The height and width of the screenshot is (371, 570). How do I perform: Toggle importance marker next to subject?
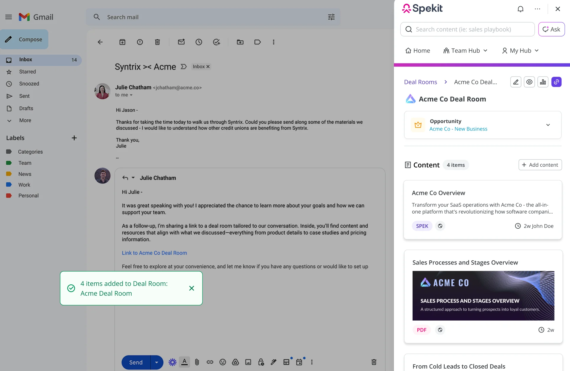coord(183,66)
